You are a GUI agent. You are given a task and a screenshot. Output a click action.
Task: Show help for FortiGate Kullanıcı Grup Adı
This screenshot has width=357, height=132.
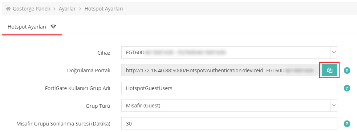[347, 88]
